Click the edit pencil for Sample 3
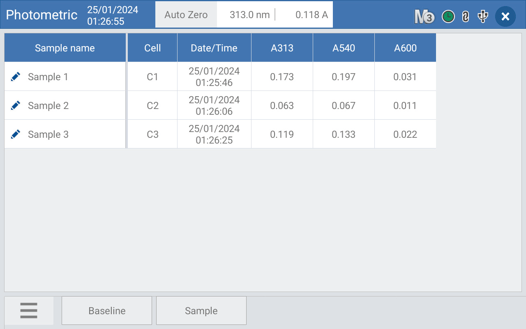 tap(16, 134)
